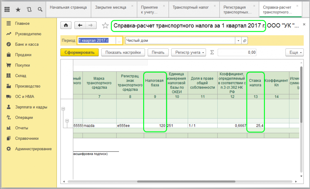
Task: Go back with the left arrow
Action: point(80,25)
